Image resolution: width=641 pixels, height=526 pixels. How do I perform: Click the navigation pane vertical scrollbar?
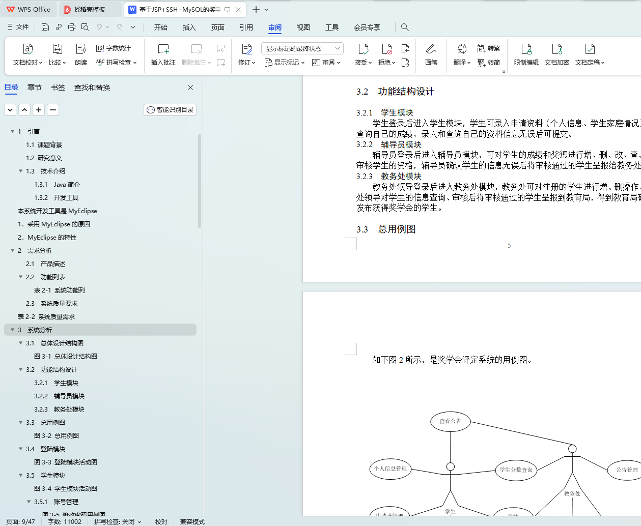point(200,181)
